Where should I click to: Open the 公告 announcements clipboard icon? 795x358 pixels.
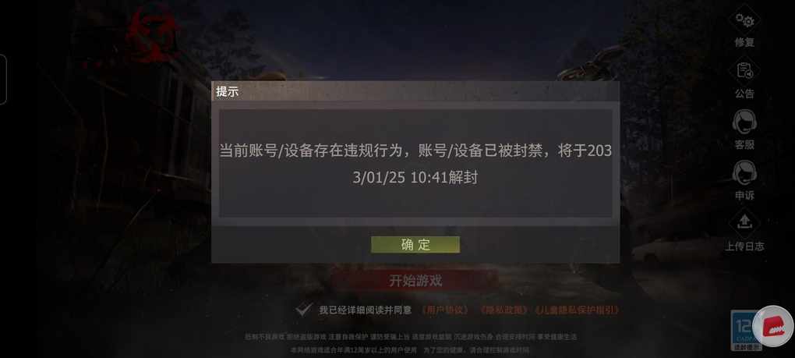point(744,71)
